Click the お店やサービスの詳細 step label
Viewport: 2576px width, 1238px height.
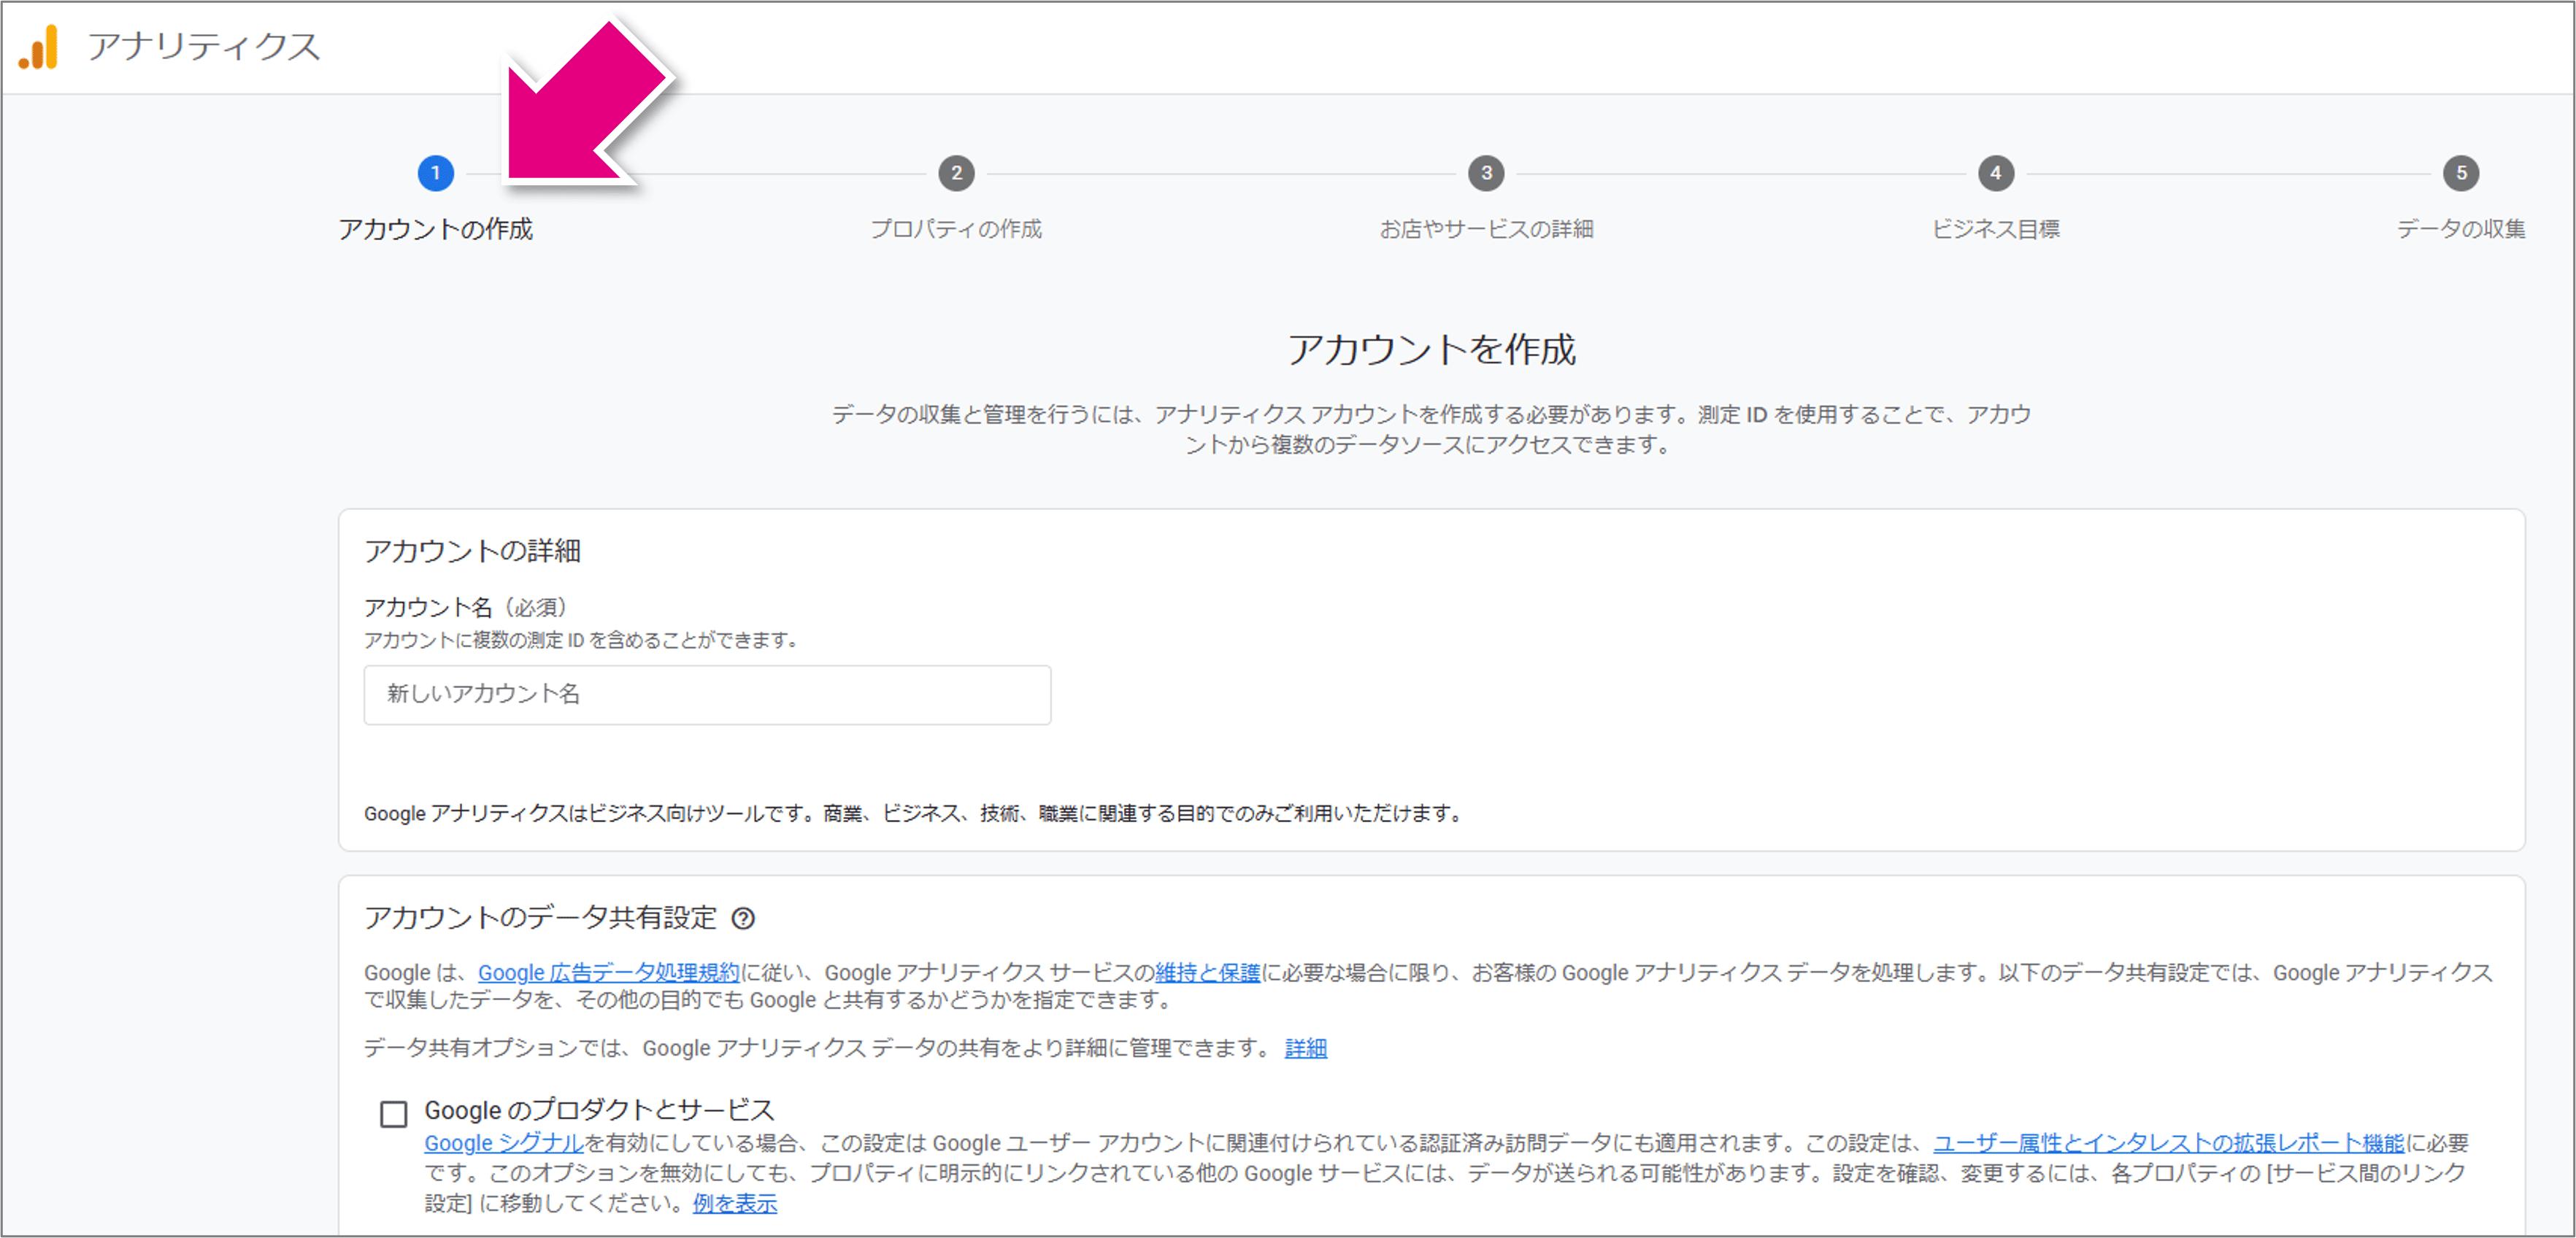pos(1486,229)
